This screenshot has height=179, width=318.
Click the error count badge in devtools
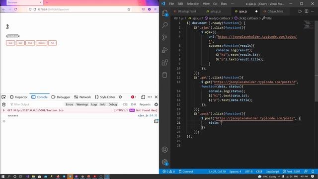134,97
